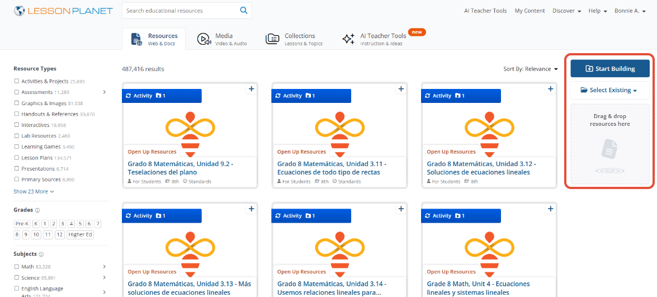The width and height of the screenshot is (657, 297).
Task: Click AI Teacher Tools in top navigation
Action: point(485,11)
